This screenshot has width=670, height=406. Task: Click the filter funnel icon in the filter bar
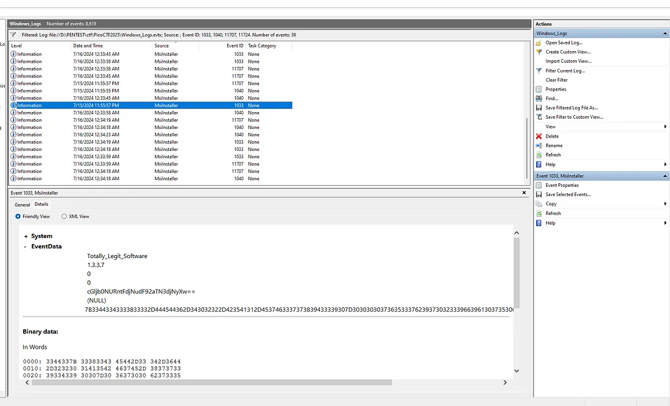tap(13, 35)
